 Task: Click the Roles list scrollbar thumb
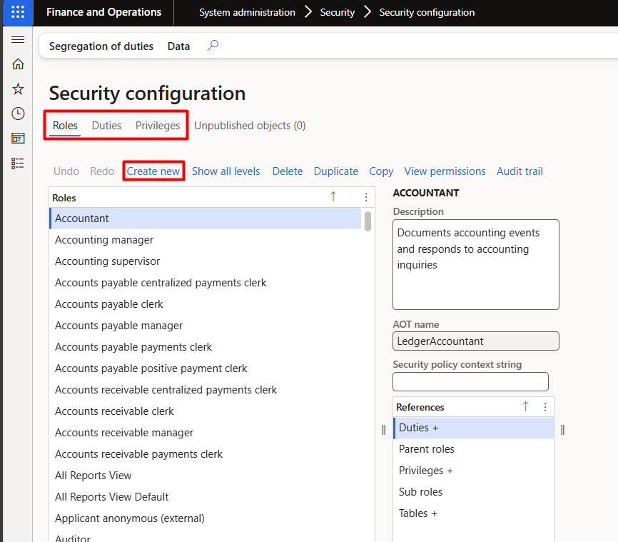tap(368, 221)
